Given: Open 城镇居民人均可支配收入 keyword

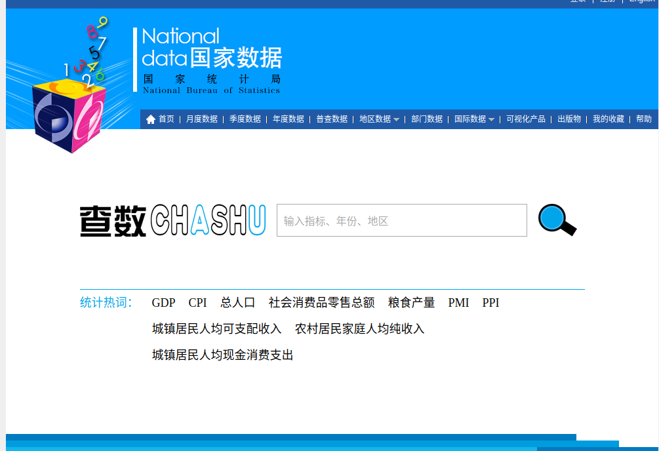Looking at the screenshot, I should pyautogui.click(x=216, y=328).
